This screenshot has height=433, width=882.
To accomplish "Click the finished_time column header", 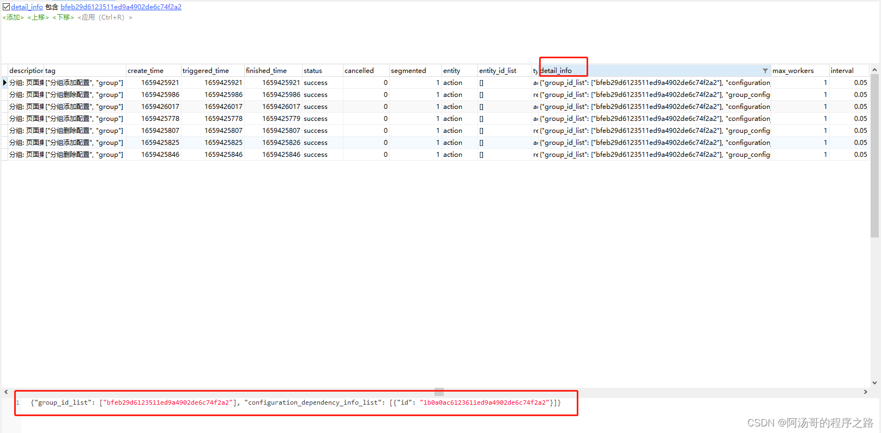I will pos(273,71).
